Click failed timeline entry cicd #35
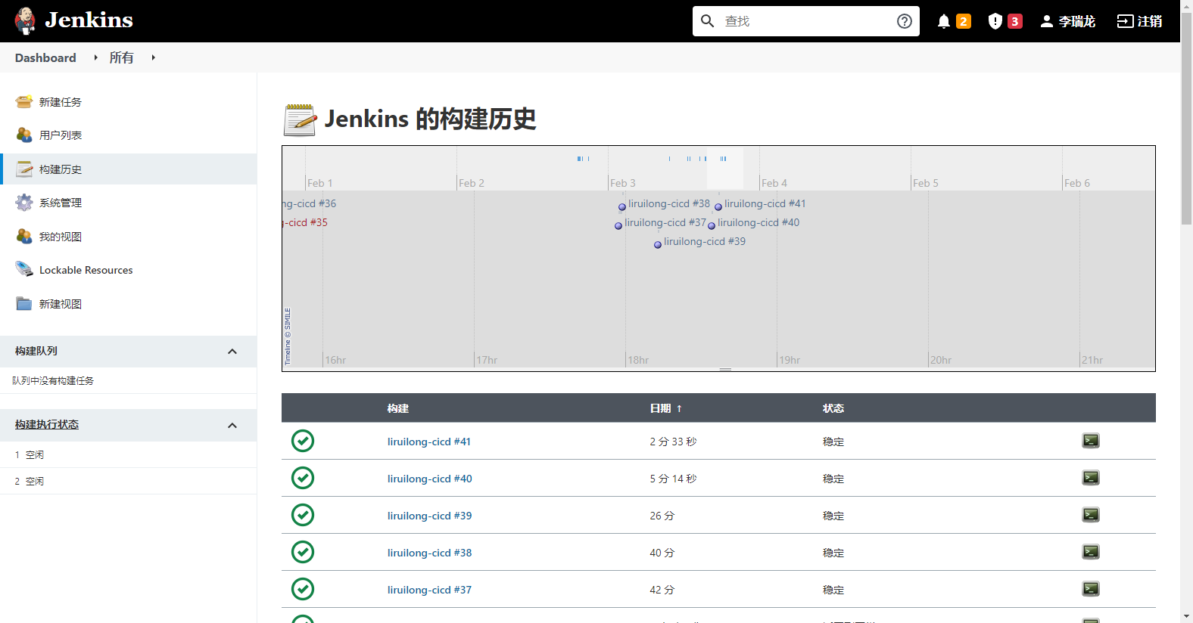Screen dimensions: 1193x623 (305, 222)
